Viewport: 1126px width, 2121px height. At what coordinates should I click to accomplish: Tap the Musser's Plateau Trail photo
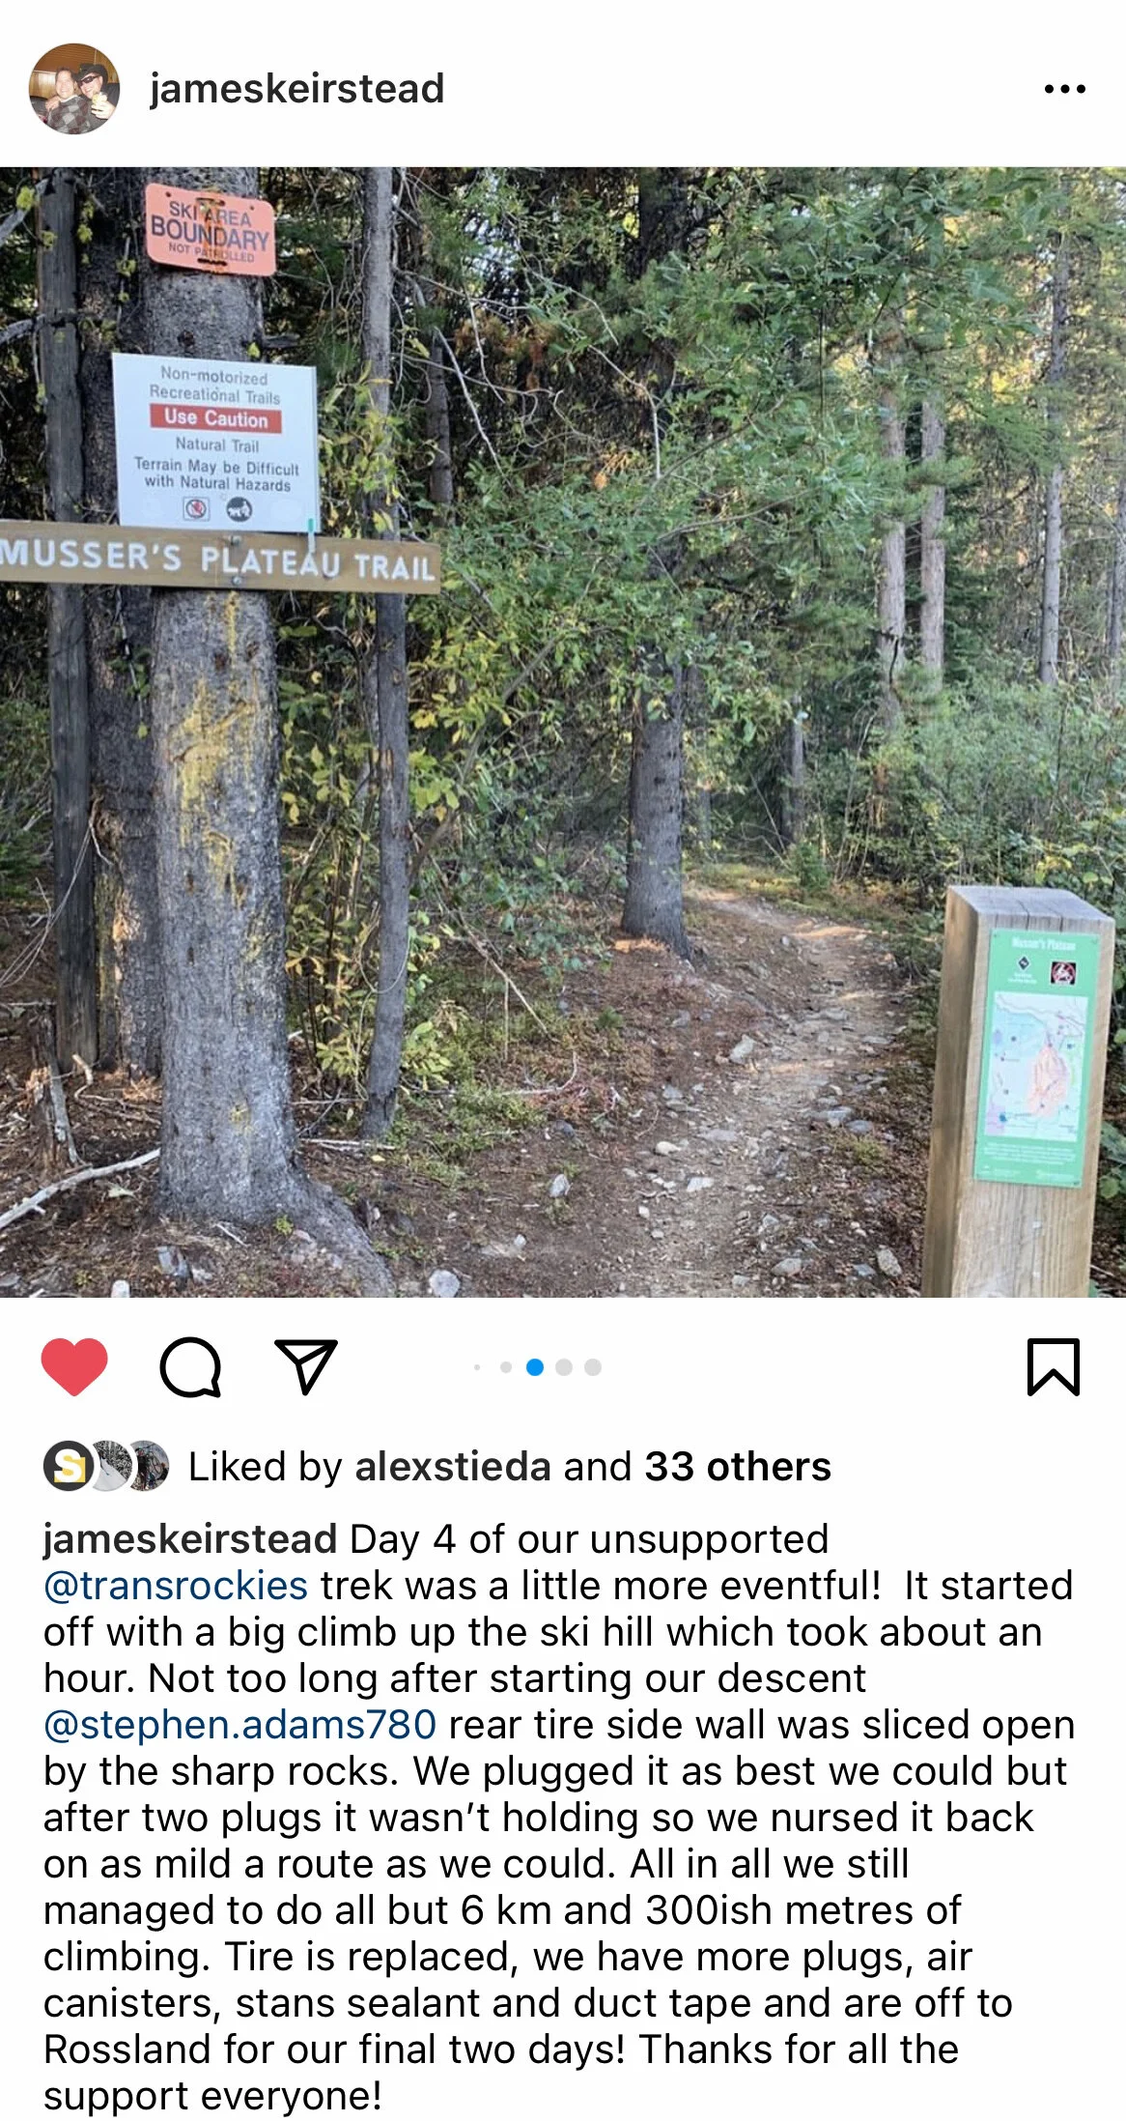[563, 731]
